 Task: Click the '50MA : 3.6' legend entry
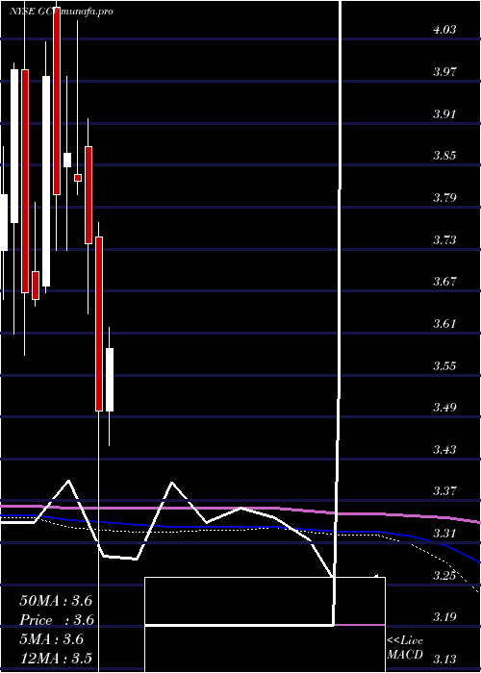[56, 601]
